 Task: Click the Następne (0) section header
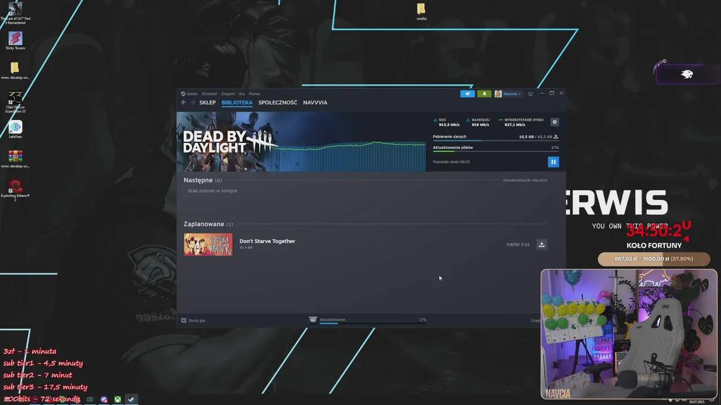pos(203,180)
